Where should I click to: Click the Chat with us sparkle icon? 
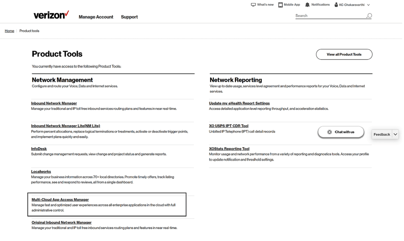(x=329, y=132)
